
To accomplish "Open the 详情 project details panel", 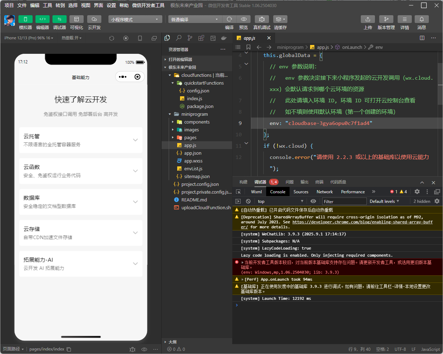I will click(405, 19).
